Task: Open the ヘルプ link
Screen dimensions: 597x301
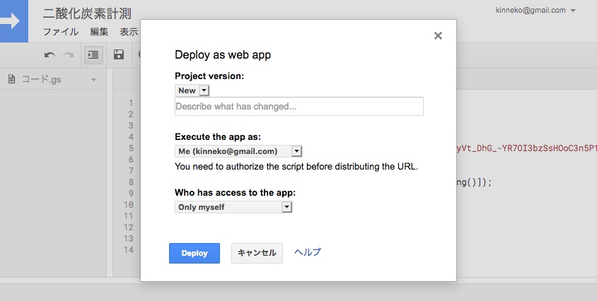Action: (308, 252)
